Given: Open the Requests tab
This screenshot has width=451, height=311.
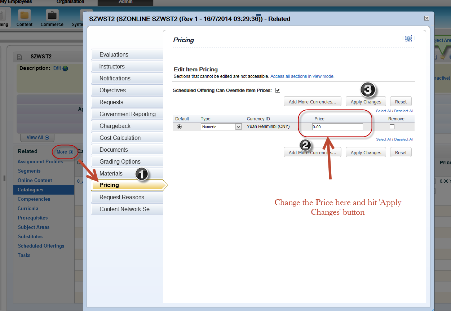Looking at the screenshot, I should 127,102.
